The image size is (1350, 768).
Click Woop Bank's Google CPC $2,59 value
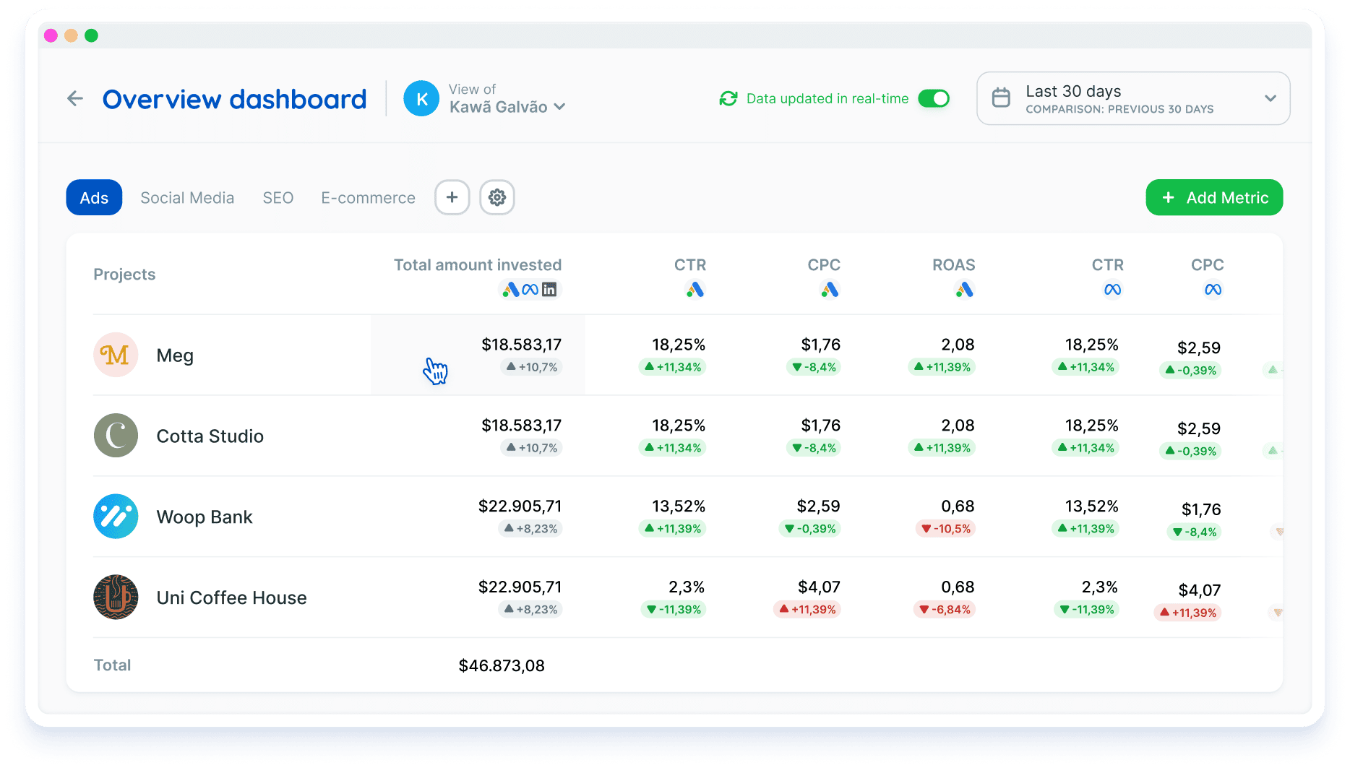[818, 506]
